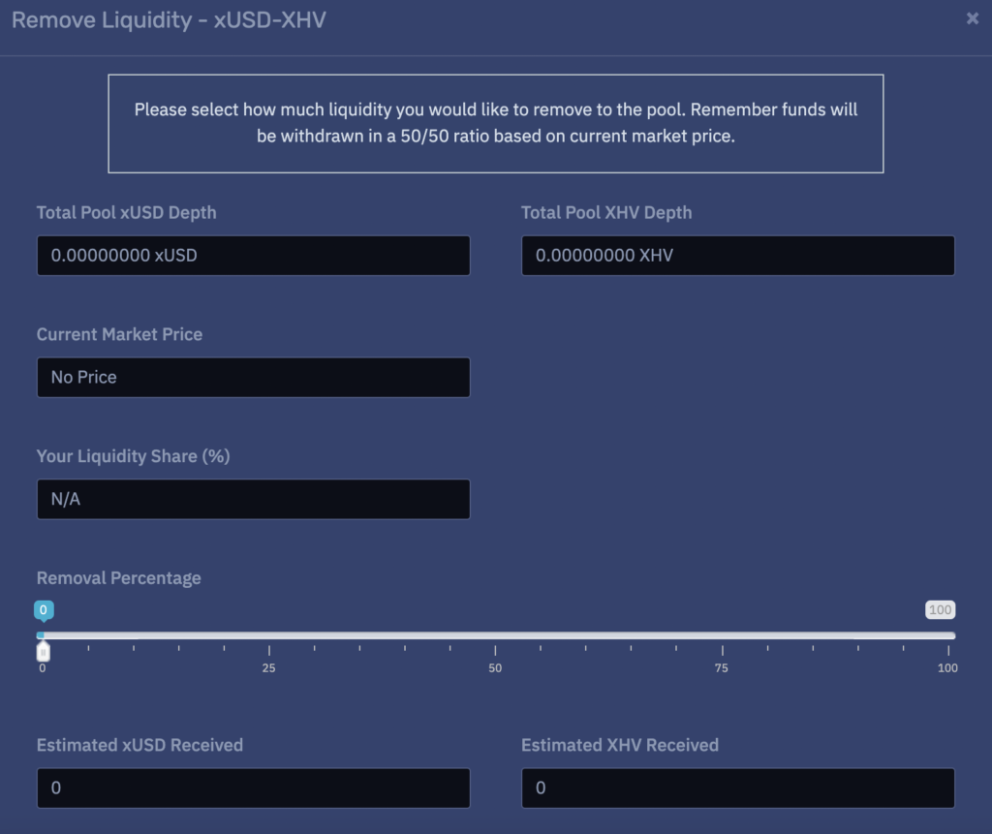Click the Total Pool xUSD Depth field
Screen dimensions: 992x834
253,256
